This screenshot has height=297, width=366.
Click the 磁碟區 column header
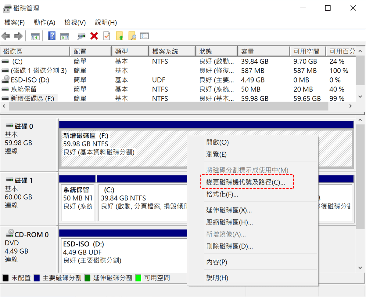(x=35, y=51)
